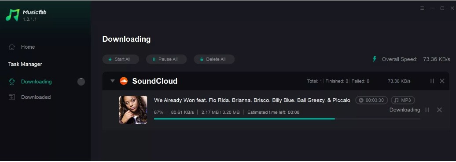Click the download task count badge
This screenshot has height=162, width=456.
click(81, 82)
